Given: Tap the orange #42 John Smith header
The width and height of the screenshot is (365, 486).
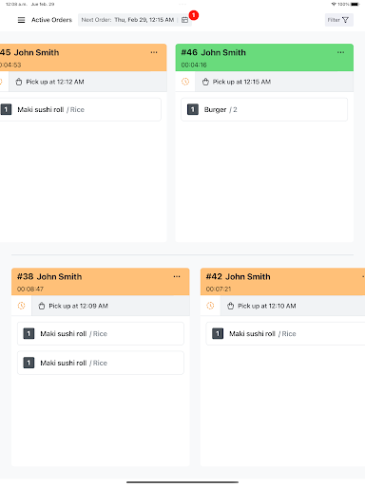Looking at the screenshot, I should 282,282.
